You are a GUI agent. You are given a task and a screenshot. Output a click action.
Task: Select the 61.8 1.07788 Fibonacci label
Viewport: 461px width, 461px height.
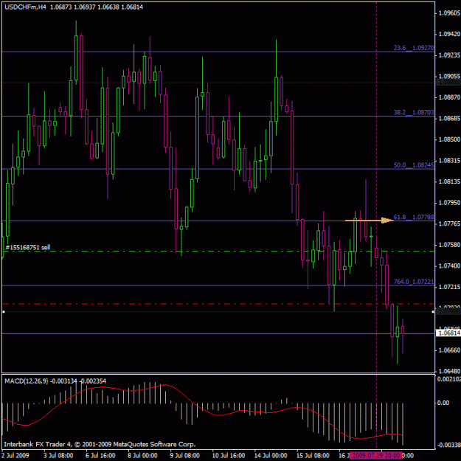[x=414, y=217]
